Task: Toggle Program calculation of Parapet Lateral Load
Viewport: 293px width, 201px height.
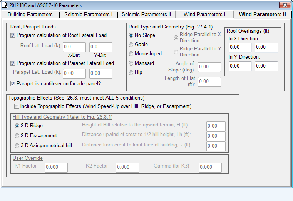Action: (x=13, y=63)
